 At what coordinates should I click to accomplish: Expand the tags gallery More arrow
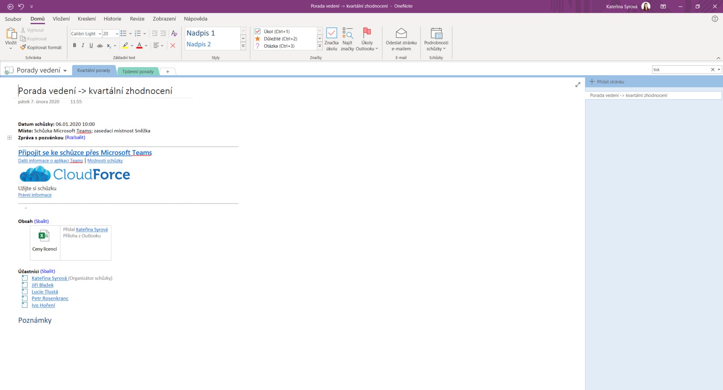tap(320, 46)
